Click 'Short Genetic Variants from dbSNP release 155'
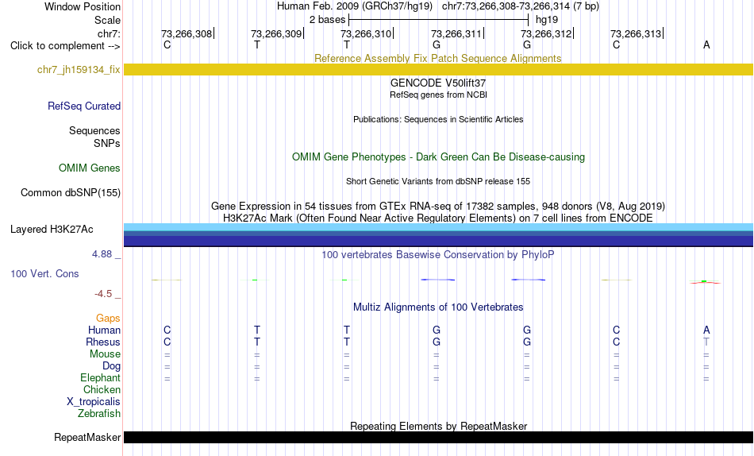 click(x=438, y=182)
